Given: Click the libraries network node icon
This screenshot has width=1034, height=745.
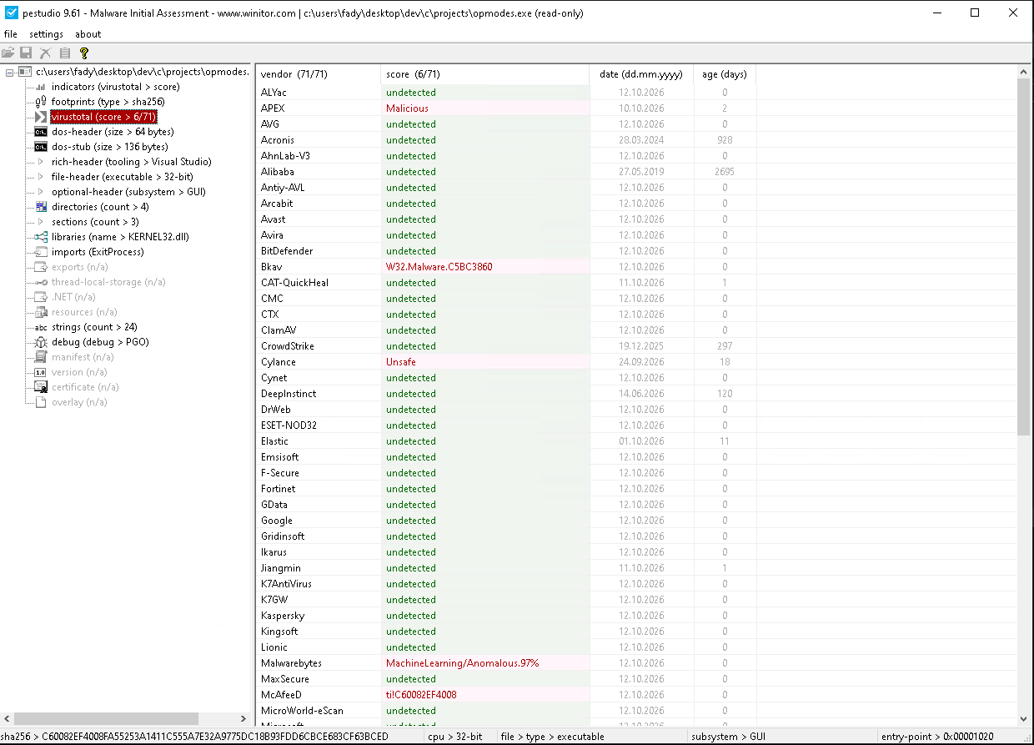Looking at the screenshot, I should pyautogui.click(x=41, y=237).
